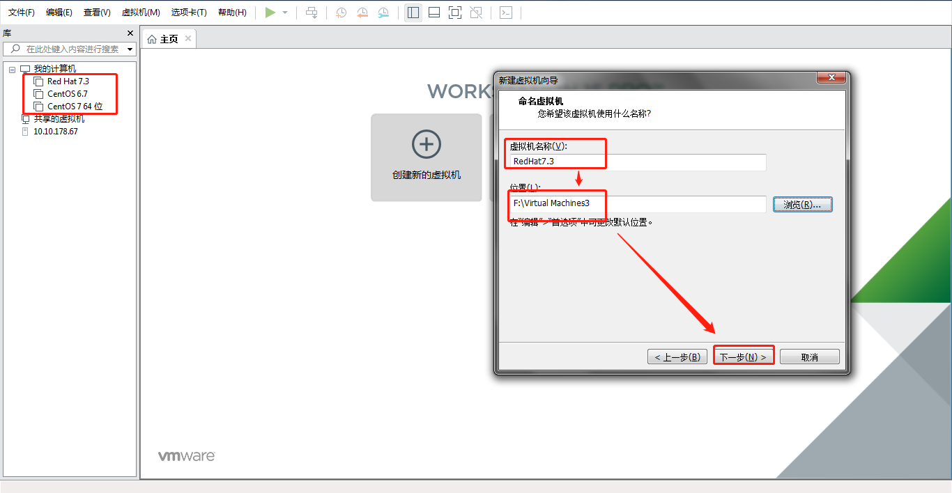Click the unity mode icon
952x493 pixels.
click(476, 13)
